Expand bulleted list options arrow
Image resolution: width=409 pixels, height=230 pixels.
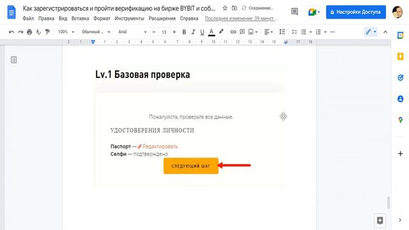coord(311,32)
